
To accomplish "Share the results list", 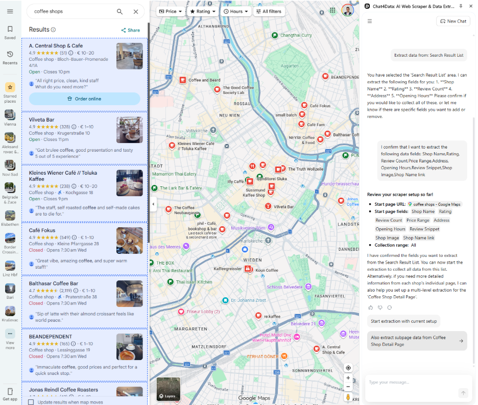I will (130, 30).
